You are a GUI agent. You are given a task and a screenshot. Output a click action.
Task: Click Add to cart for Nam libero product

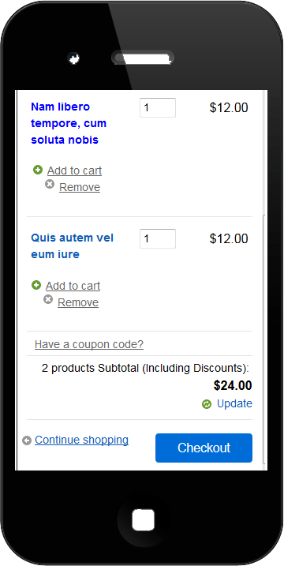click(x=74, y=171)
